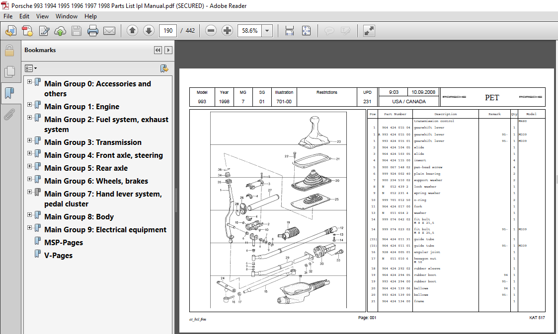The height and width of the screenshot is (334, 558).
Task: Click the Save floppy disk icon
Action: coord(77,31)
